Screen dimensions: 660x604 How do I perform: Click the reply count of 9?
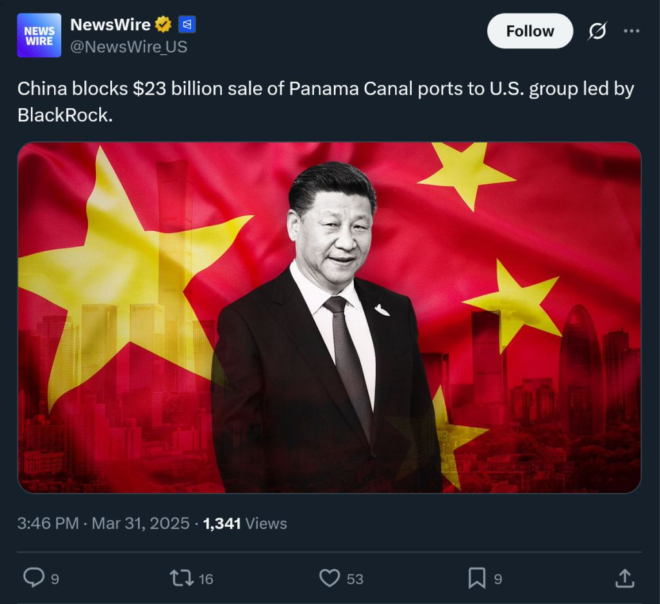[55, 579]
